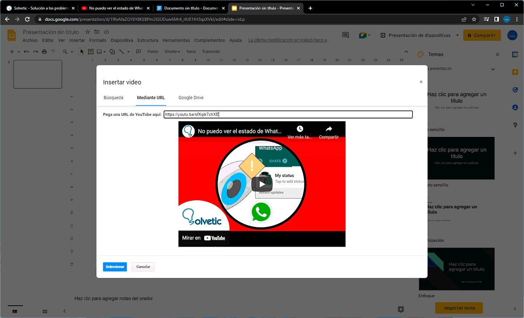Expand the Temas presentation section chevron
This screenshot has width=524, height=318.
pos(493,69)
